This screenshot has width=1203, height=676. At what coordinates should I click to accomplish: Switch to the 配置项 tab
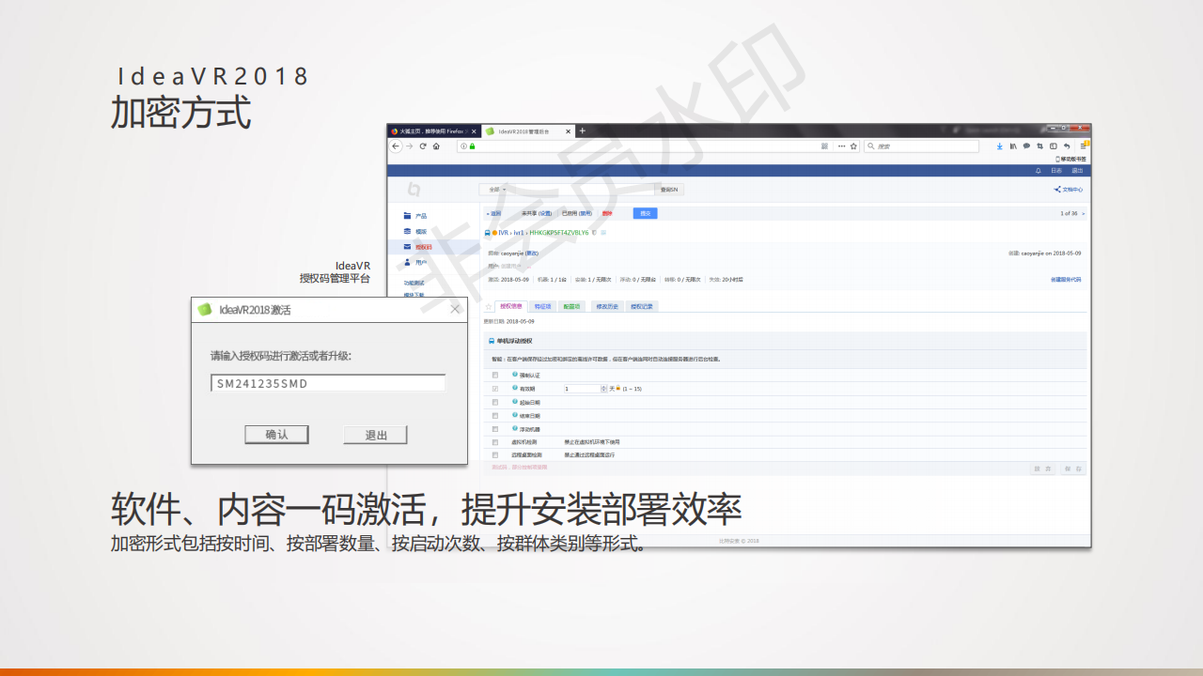click(571, 306)
